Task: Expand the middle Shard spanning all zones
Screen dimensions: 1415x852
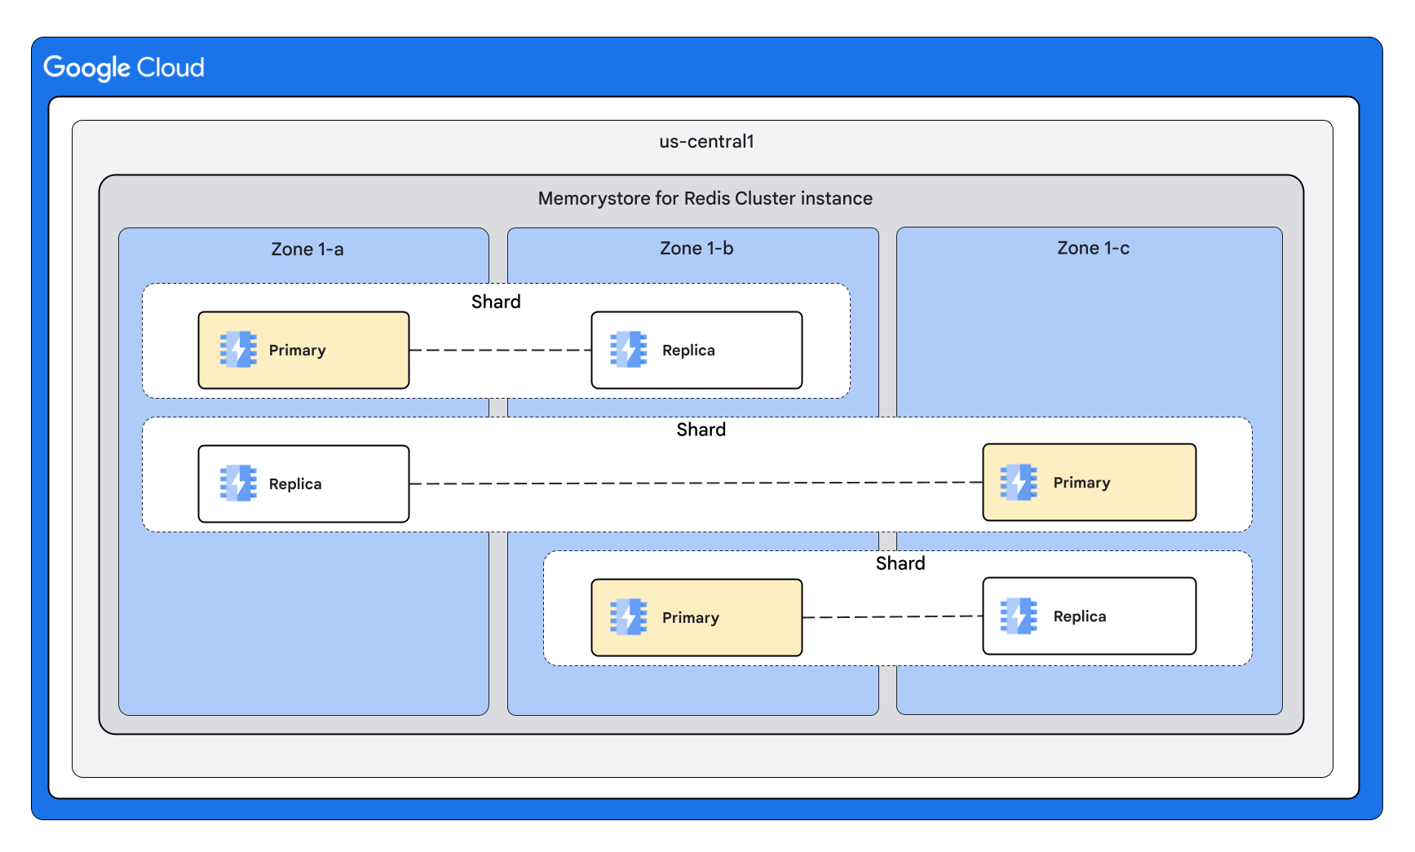Action: point(700,430)
